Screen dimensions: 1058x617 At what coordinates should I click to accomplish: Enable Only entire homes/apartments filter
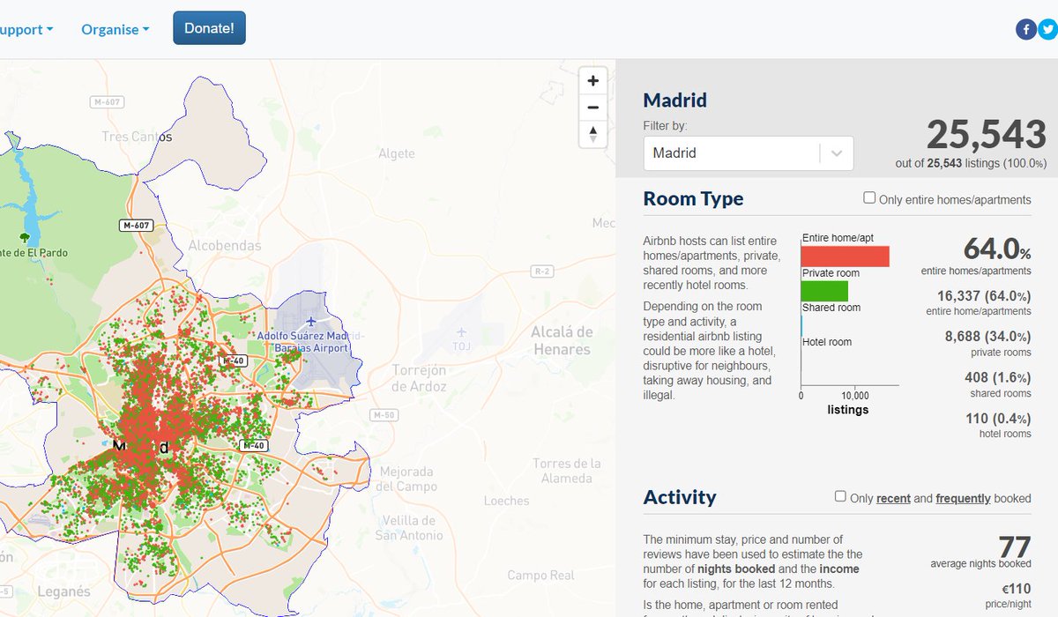[869, 197]
